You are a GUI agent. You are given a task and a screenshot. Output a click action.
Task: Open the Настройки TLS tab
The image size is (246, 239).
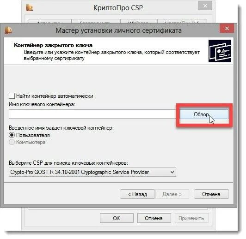point(182,23)
